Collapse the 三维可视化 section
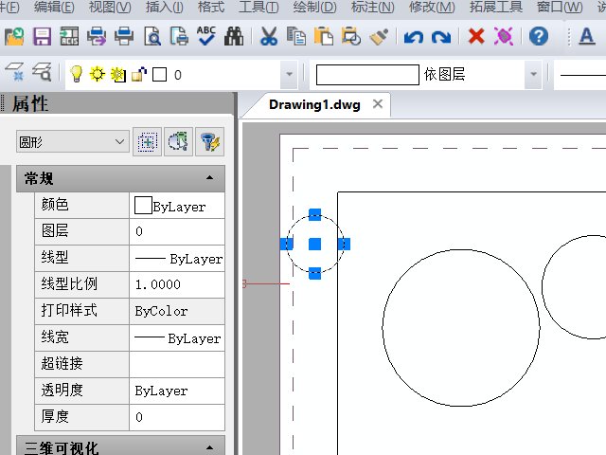Image resolution: width=606 pixels, height=455 pixels. 209,447
